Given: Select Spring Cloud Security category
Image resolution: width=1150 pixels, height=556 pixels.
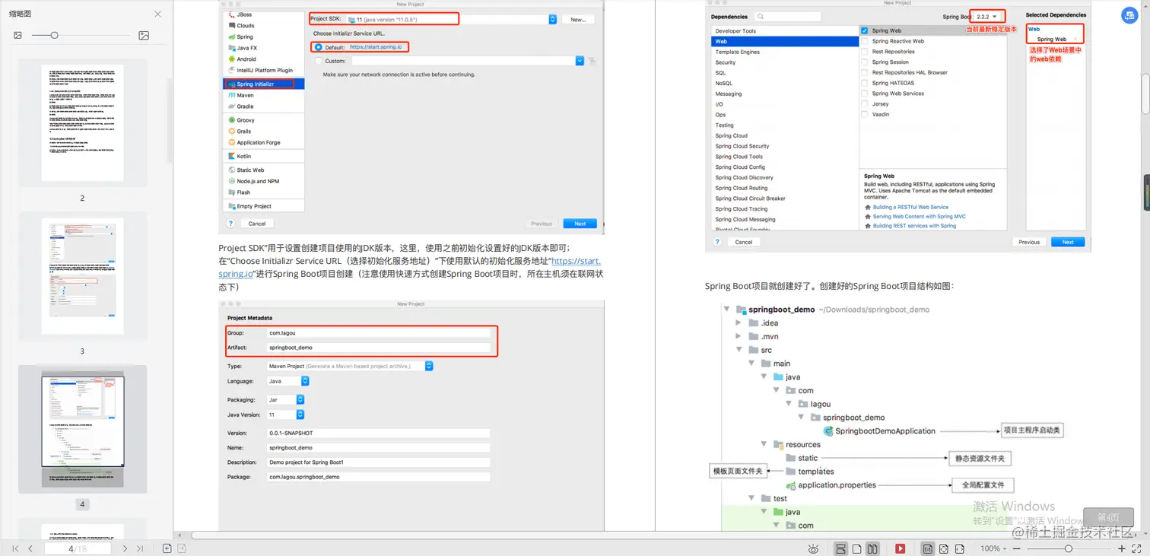Looking at the screenshot, I should pyautogui.click(x=785, y=146).
